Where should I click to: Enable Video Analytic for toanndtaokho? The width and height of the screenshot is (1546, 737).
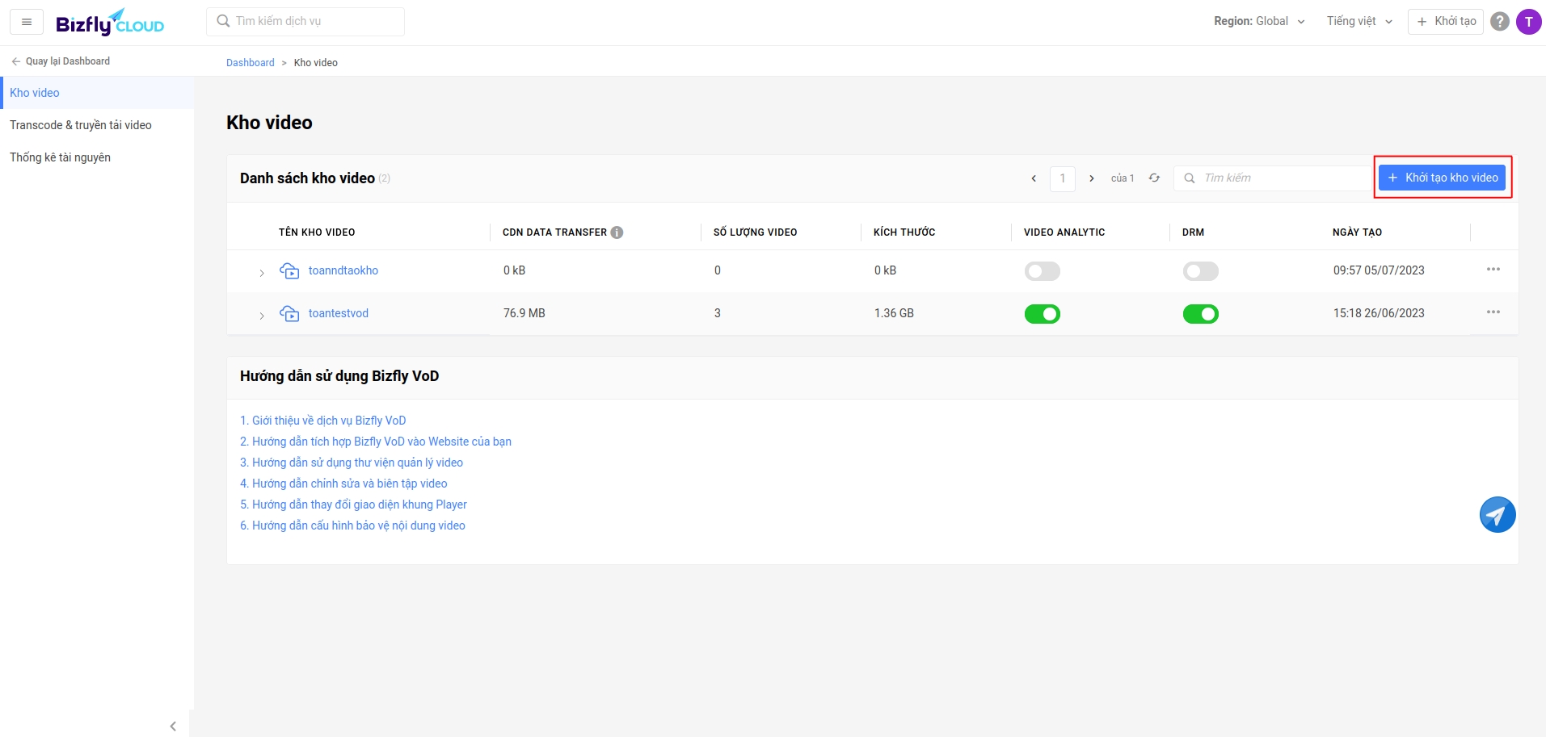point(1043,271)
